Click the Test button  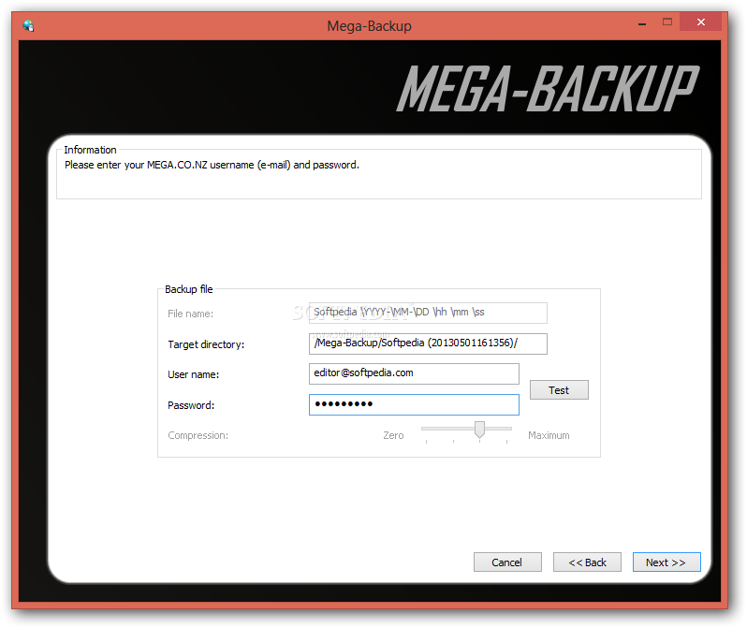coord(559,390)
